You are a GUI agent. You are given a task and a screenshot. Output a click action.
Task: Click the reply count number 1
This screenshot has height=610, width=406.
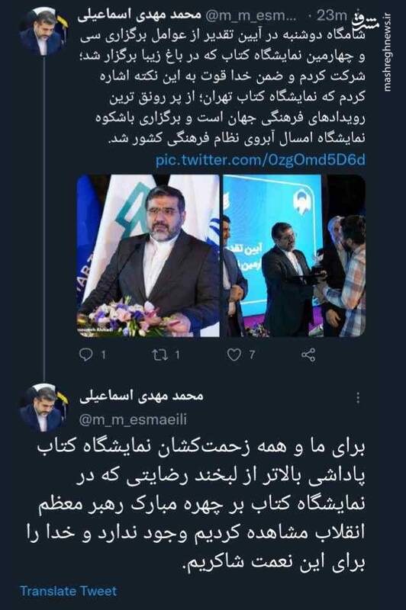coord(103,355)
